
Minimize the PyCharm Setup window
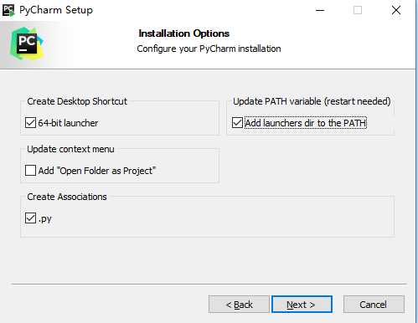tap(320, 10)
